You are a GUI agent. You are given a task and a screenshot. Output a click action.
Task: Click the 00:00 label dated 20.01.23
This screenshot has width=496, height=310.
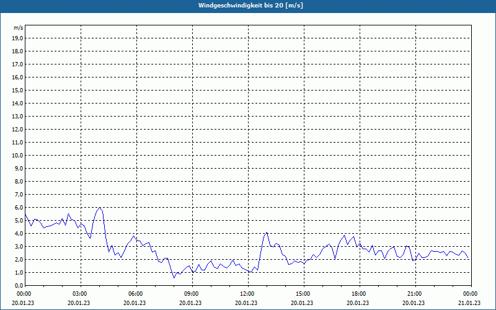23,294
